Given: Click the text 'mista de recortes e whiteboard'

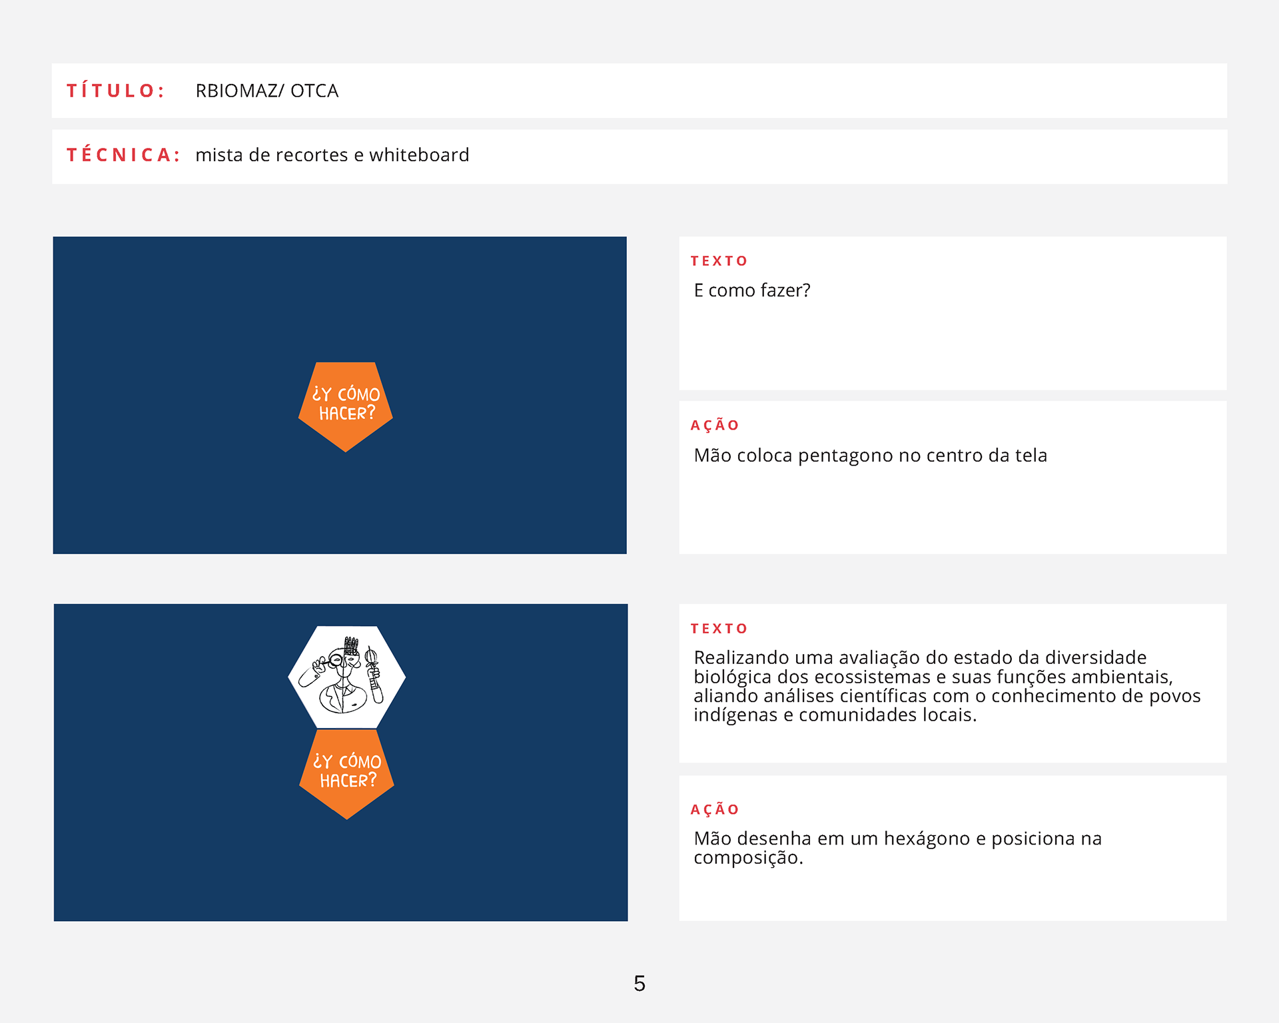Looking at the screenshot, I should point(332,155).
